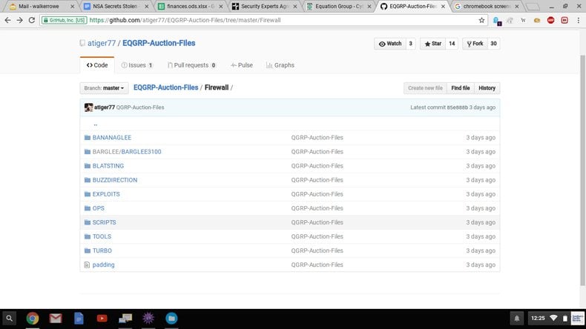
Task: Star the repository
Action: point(432,44)
